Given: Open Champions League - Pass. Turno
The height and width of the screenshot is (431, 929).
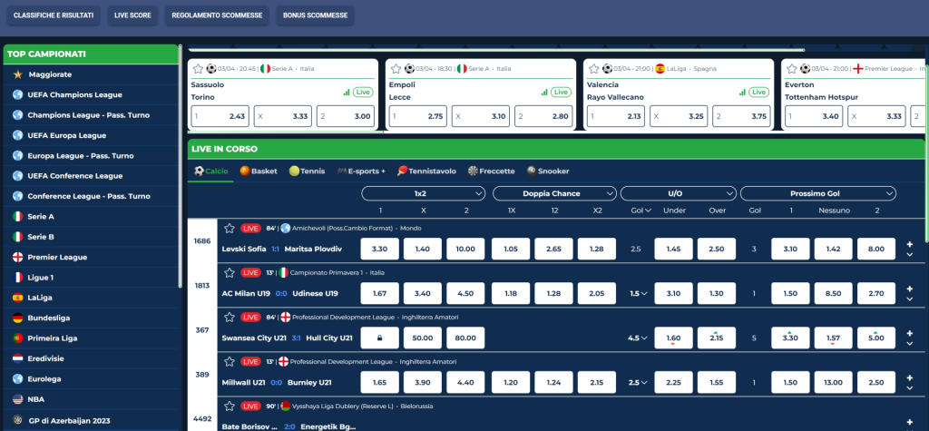Looking at the screenshot, I should tap(92, 115).
